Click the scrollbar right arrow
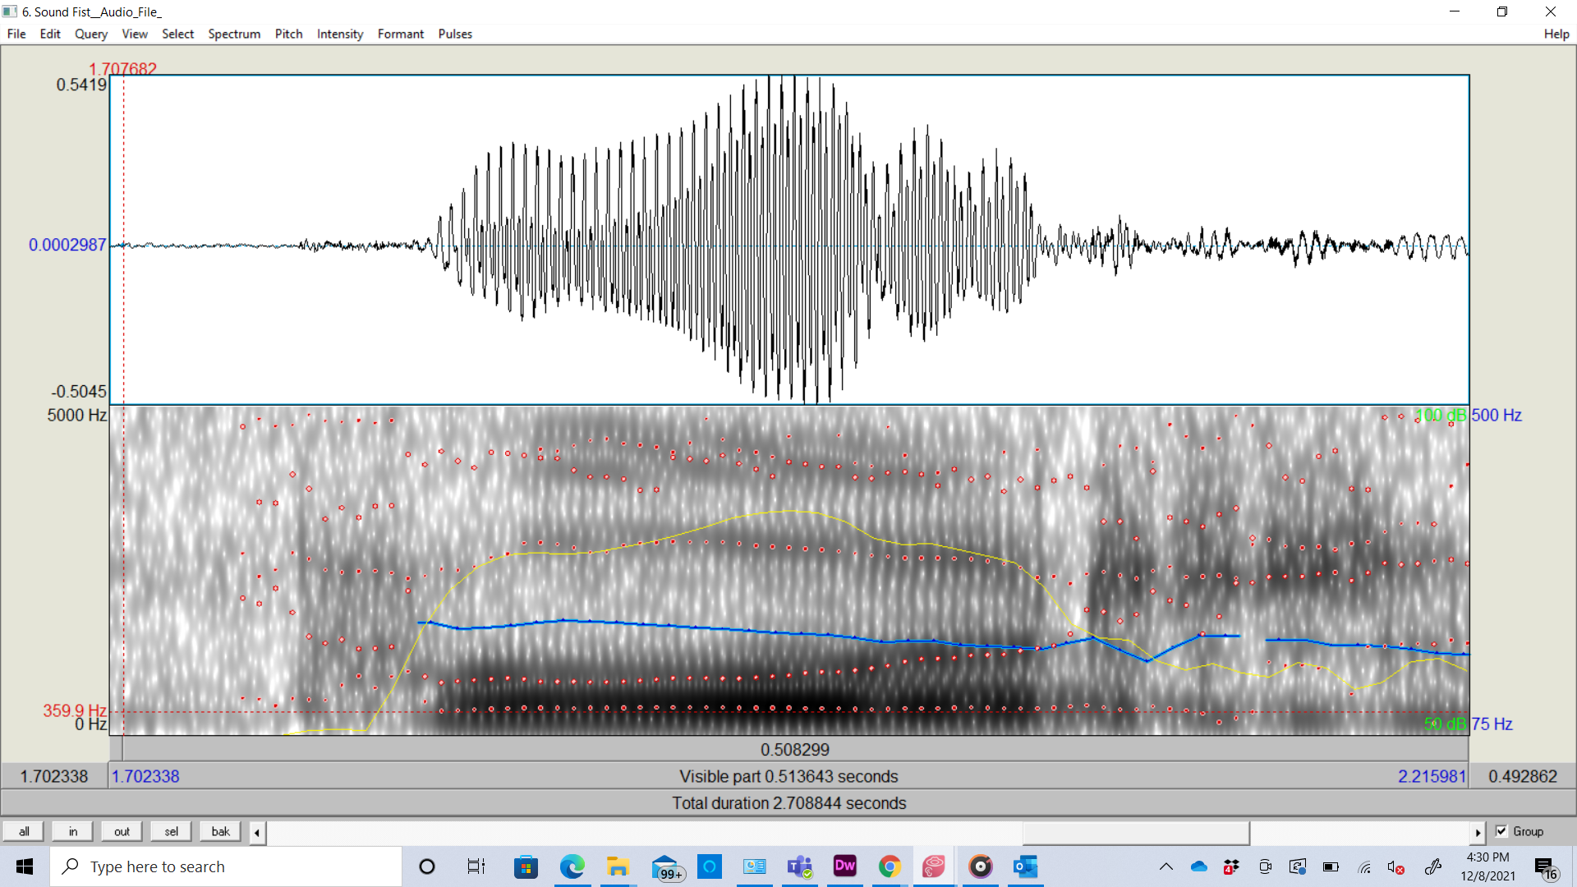Image resolution: width=1577 pixels, height=887 pixels. (x=1478, y=832)
